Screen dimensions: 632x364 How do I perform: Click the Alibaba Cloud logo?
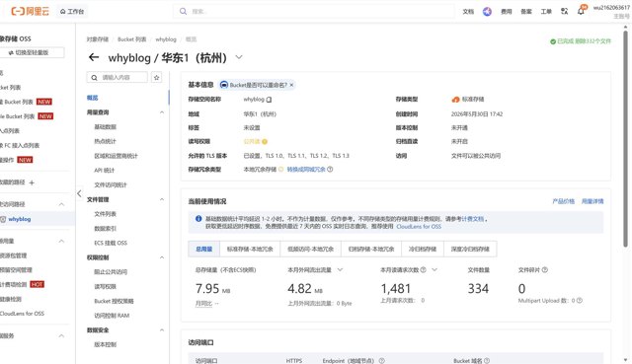click(x=30, y=11)
